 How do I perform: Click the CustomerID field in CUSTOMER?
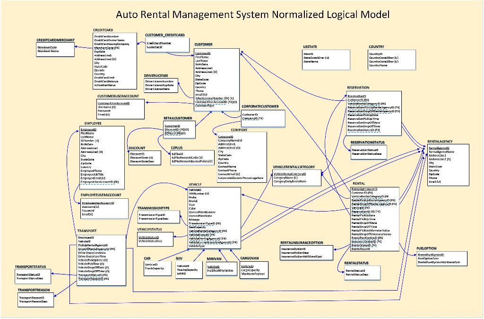click(202, 53)
